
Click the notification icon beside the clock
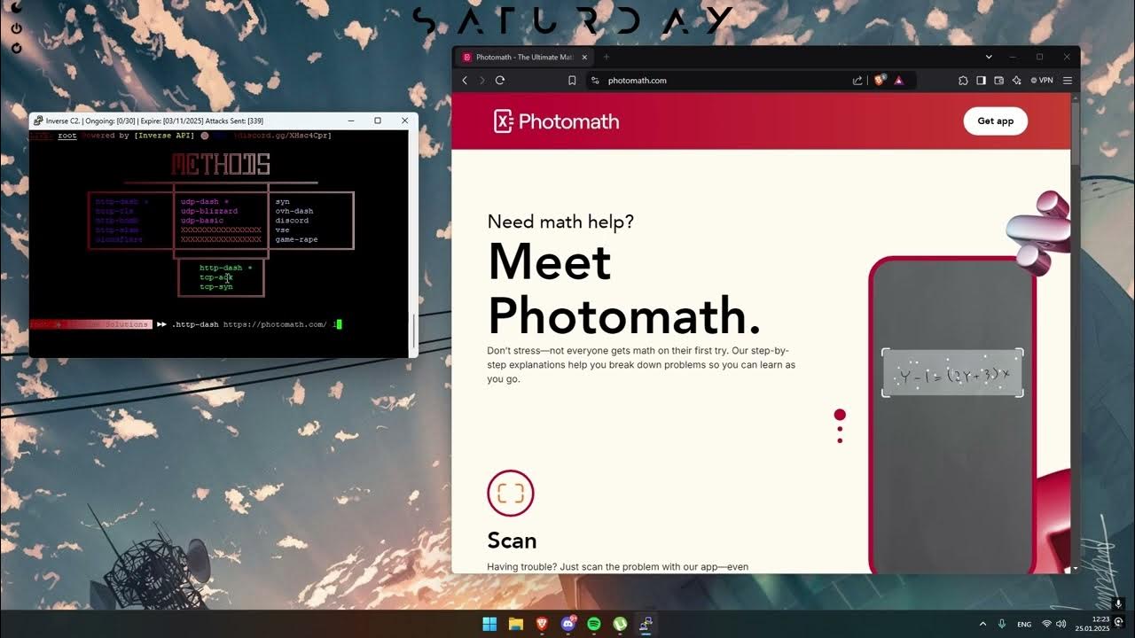pyautogui.click(x=1119, y=624)
